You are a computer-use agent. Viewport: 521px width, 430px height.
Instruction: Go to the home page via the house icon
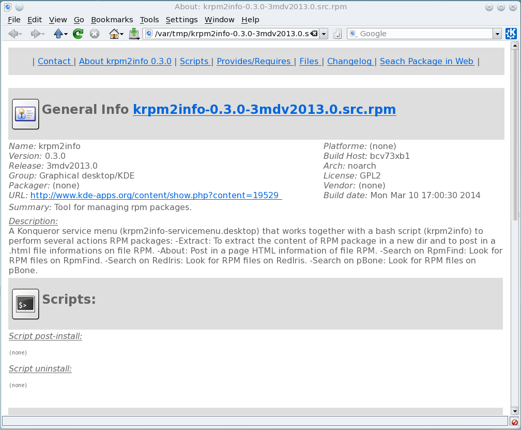tap(114, 34)
